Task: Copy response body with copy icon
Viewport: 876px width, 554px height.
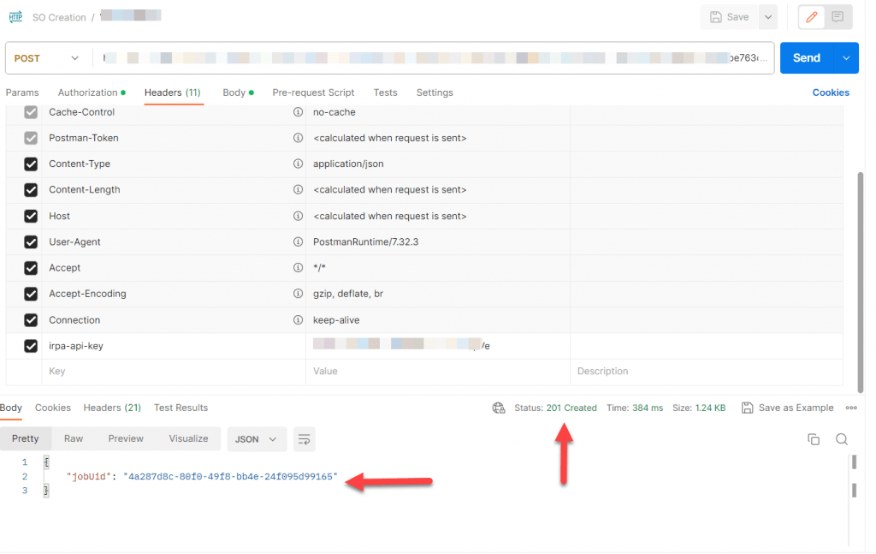Action: pyautogui.click(x=814, y=439)
